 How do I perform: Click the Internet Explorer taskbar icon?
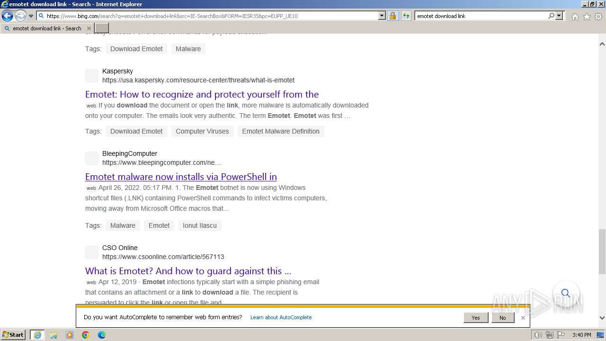pos(37,335)
